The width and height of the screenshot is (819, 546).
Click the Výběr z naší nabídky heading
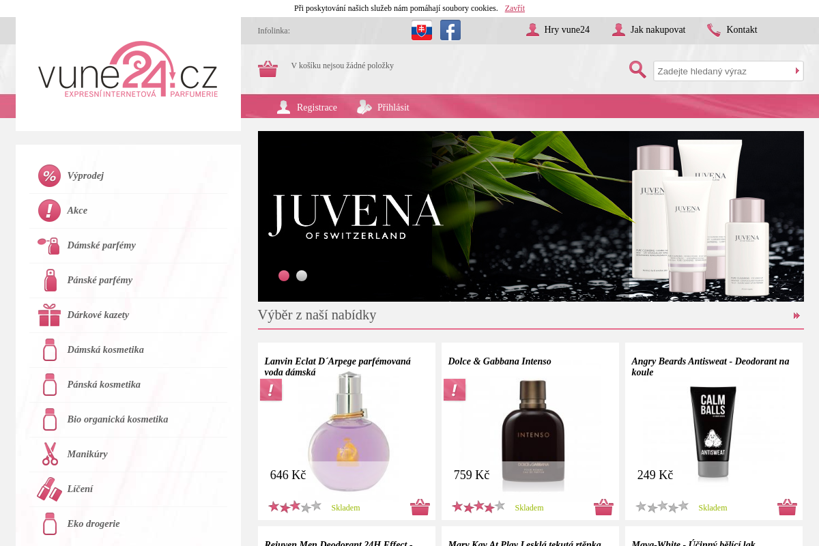(317, 315)
